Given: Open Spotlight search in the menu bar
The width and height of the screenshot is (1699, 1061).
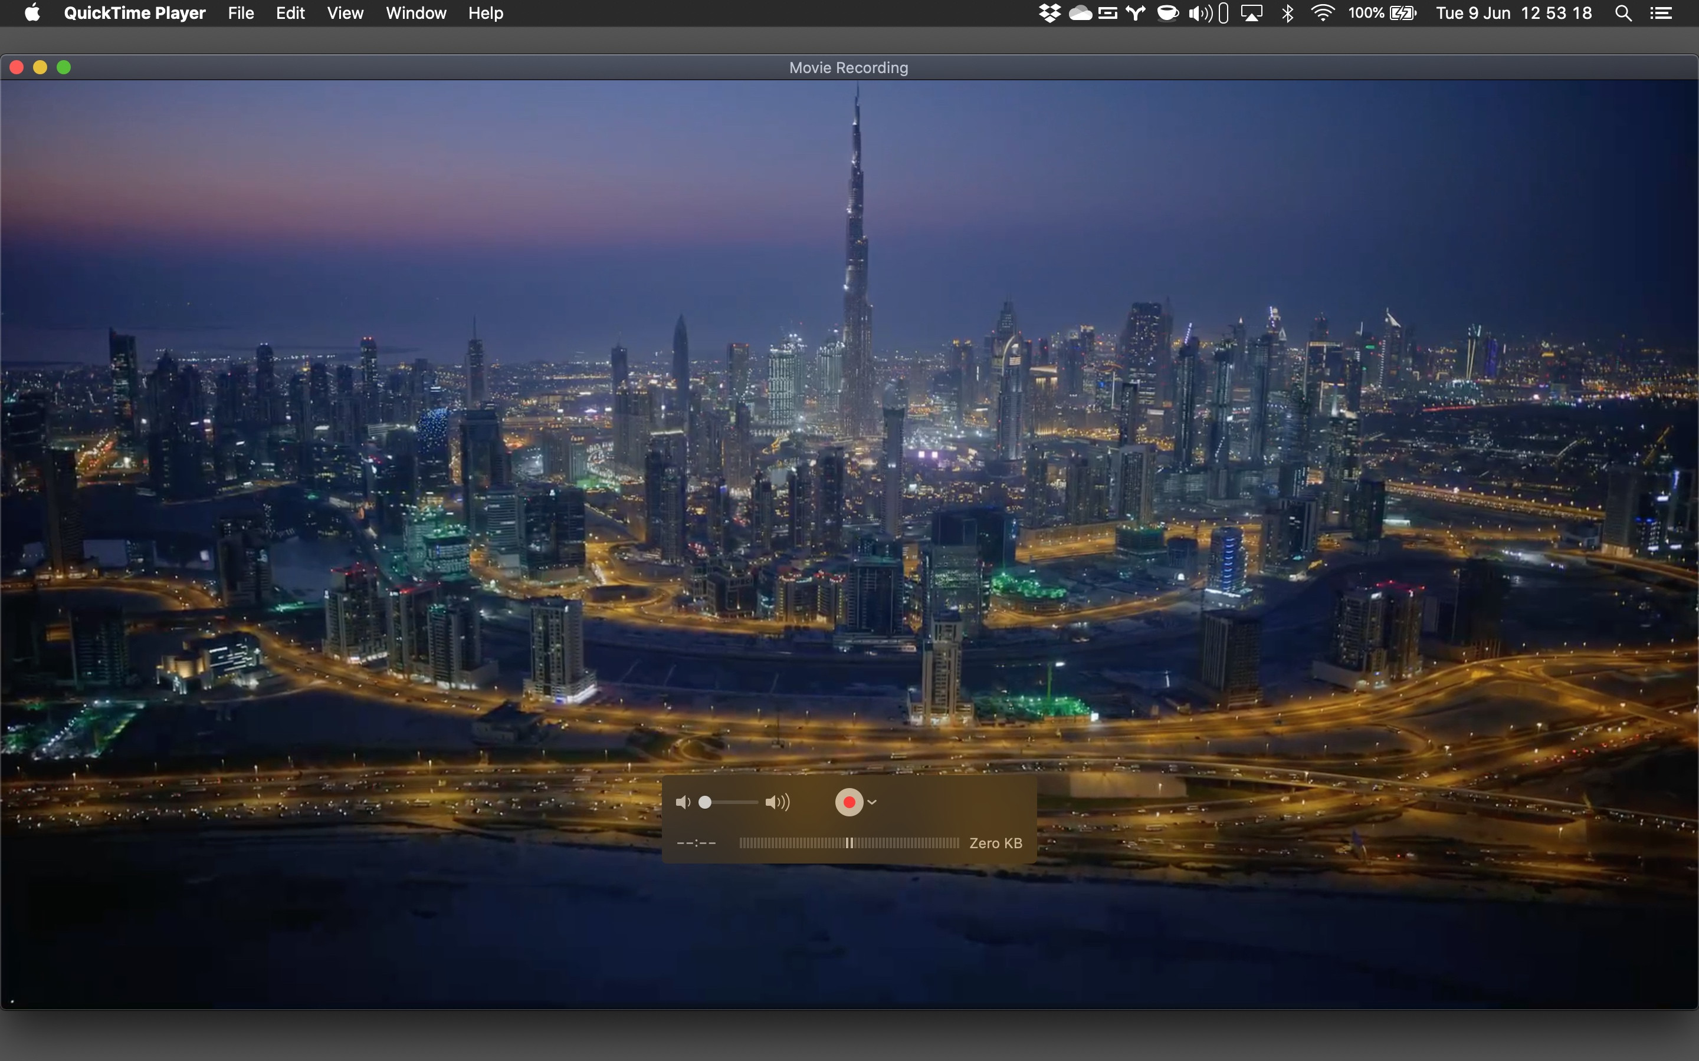Looking at the screenshot, I should [1624, 12].
